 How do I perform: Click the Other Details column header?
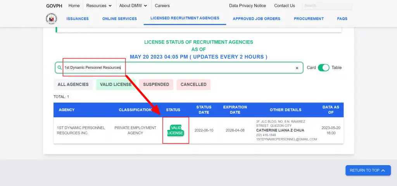[286, 110]
